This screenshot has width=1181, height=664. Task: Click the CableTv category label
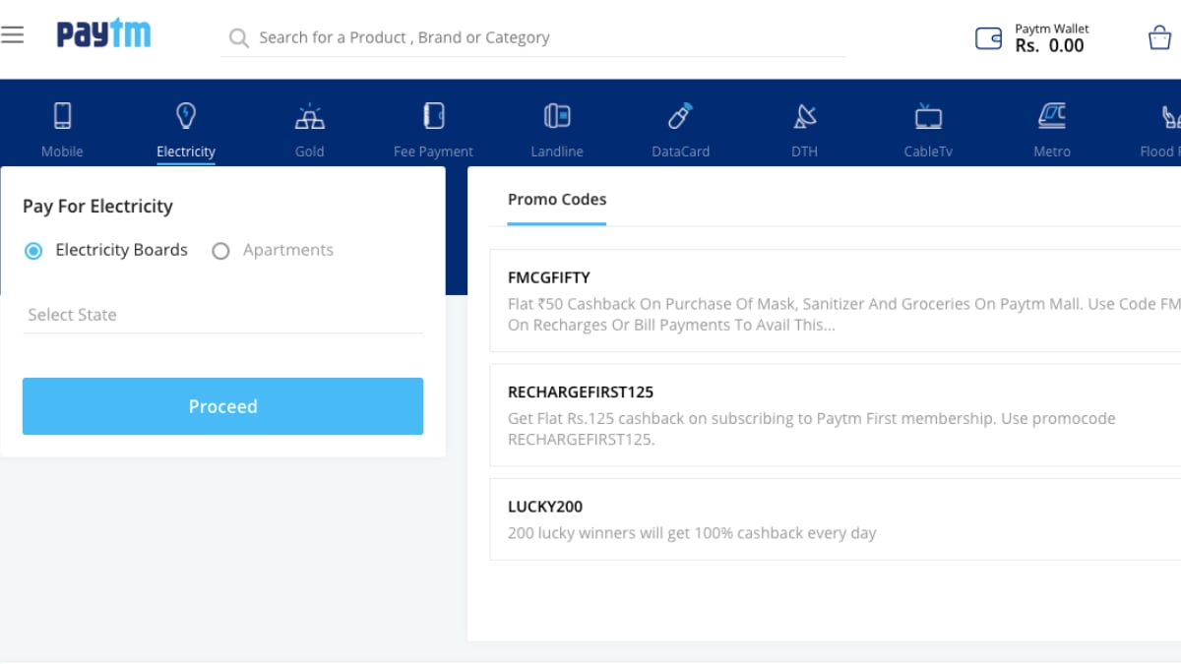click(x=928, y=151)
